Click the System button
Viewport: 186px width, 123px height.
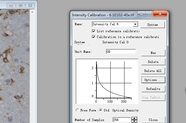coord(153,25)
